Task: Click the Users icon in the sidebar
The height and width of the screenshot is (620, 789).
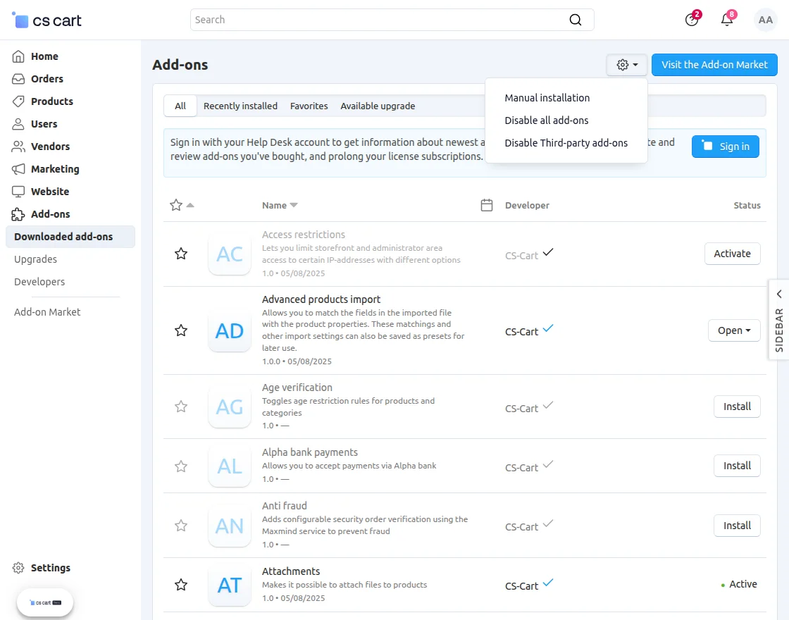Action: coord(19,123)
